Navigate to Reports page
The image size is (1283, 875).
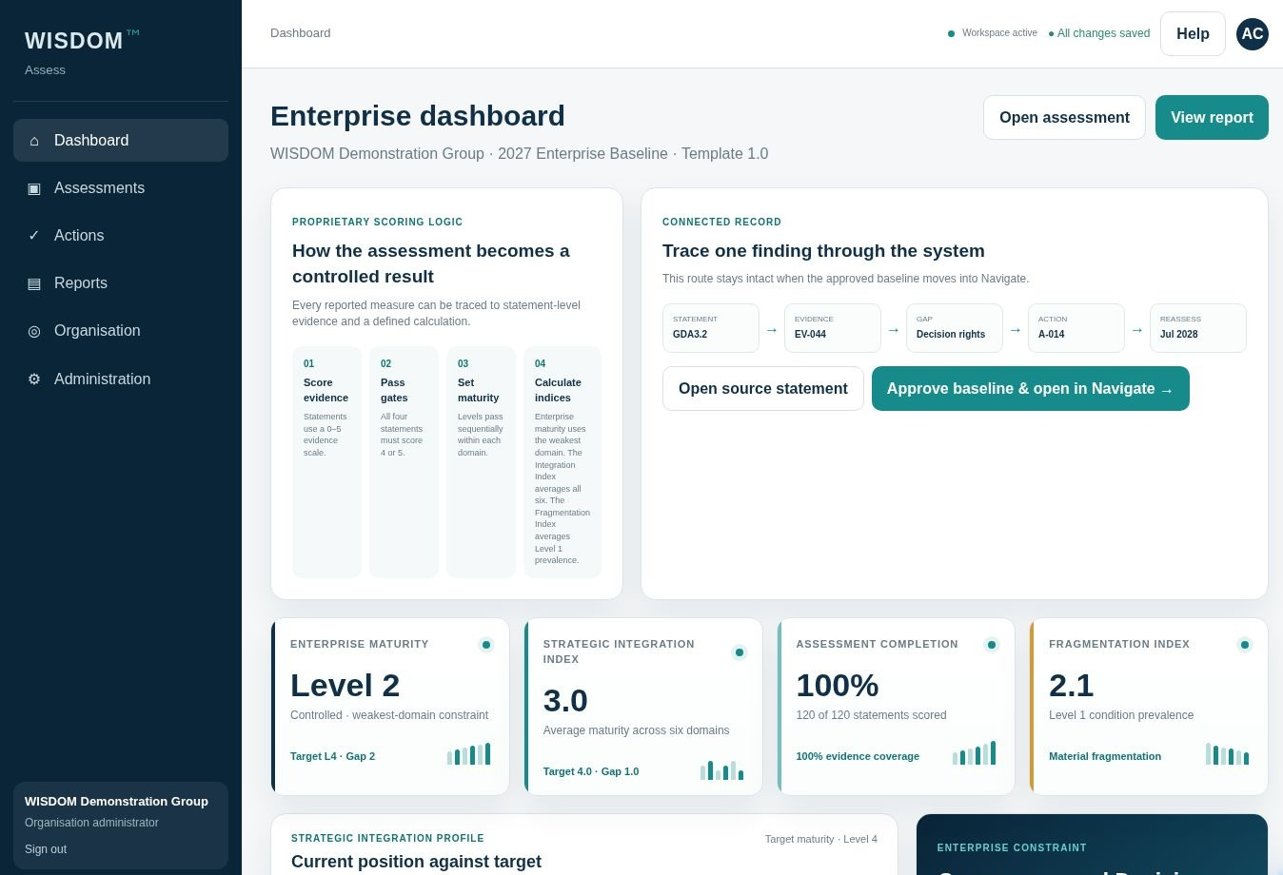(x=121, y=283)
